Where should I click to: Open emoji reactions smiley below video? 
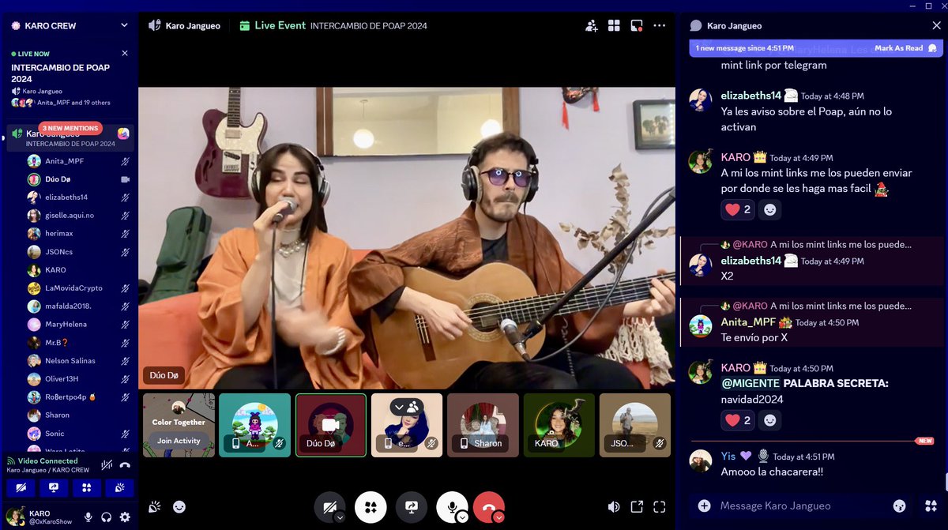click(179, 507)
